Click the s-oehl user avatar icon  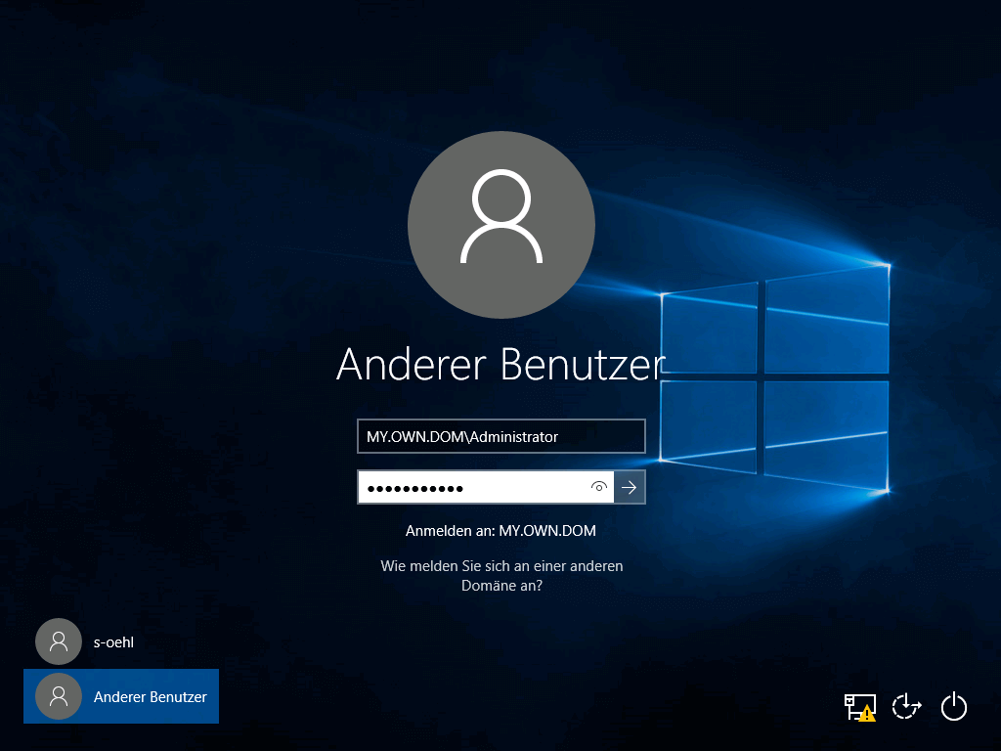[59, 641]
